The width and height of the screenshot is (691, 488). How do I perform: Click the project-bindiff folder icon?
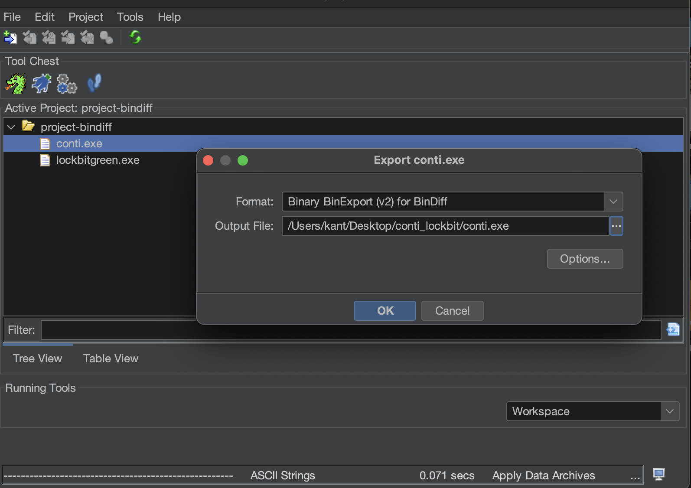coord(28,126)
